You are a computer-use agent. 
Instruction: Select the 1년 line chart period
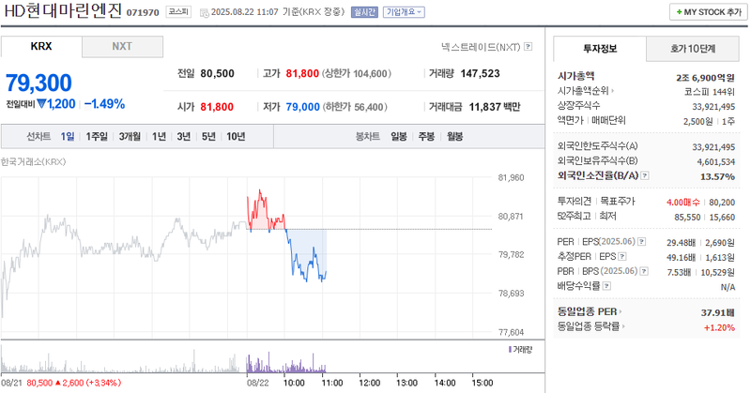point(159,136)
